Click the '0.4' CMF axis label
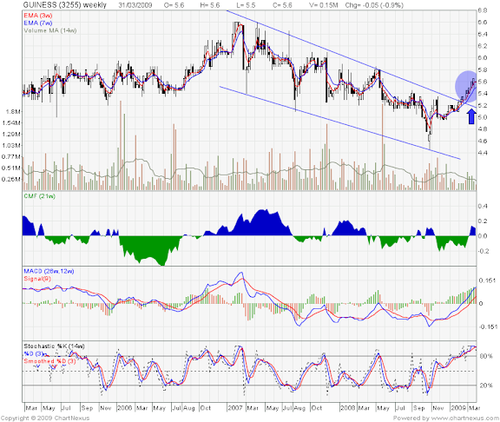 point(483,206)
